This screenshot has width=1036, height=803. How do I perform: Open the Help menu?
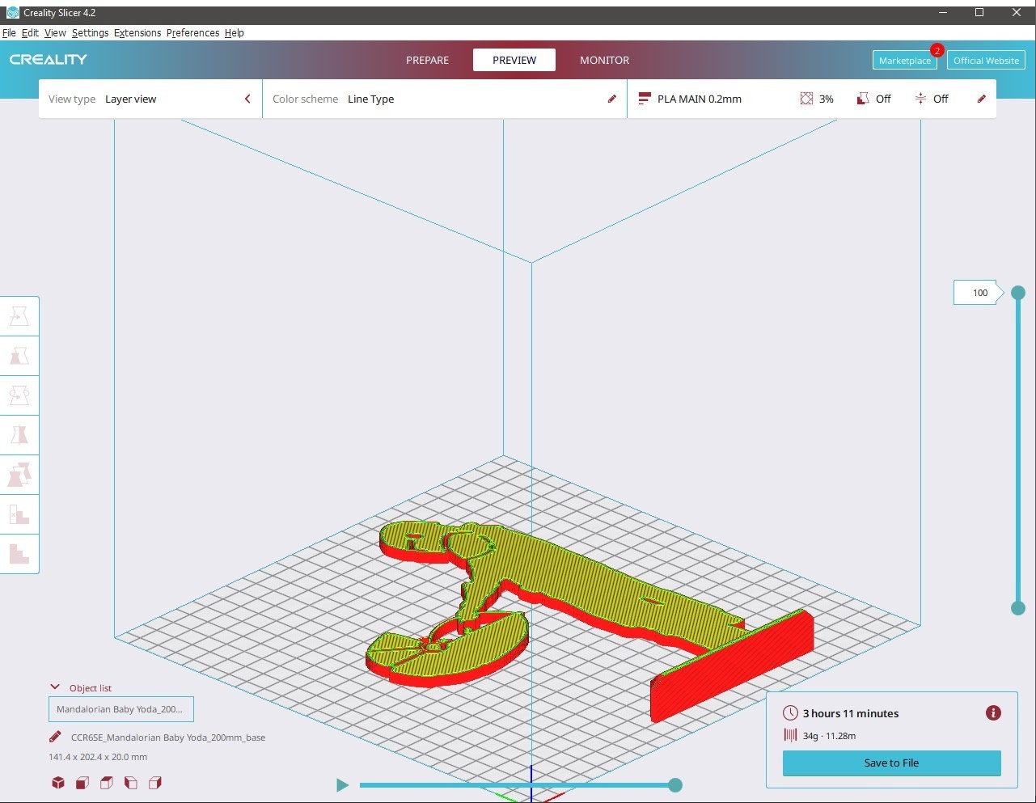coord(235,33)
